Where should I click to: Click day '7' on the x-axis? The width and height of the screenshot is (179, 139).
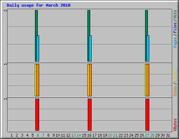coord(43,135)
